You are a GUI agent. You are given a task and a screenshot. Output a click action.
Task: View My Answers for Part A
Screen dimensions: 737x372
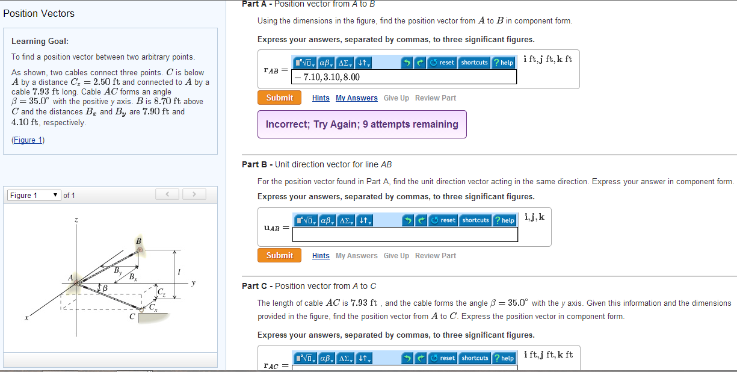click(x=356, y=97)
